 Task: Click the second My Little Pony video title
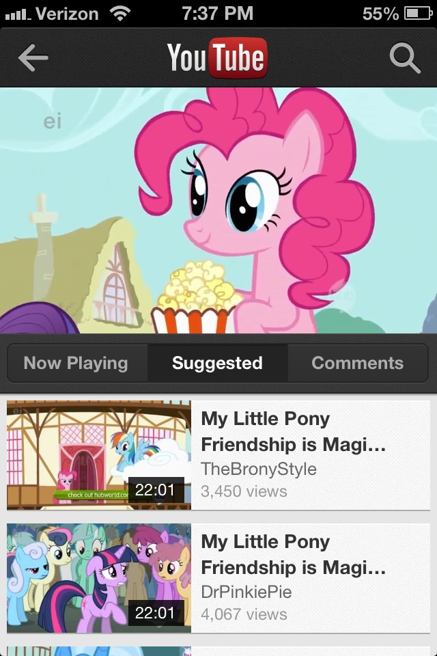pos(294,555)
